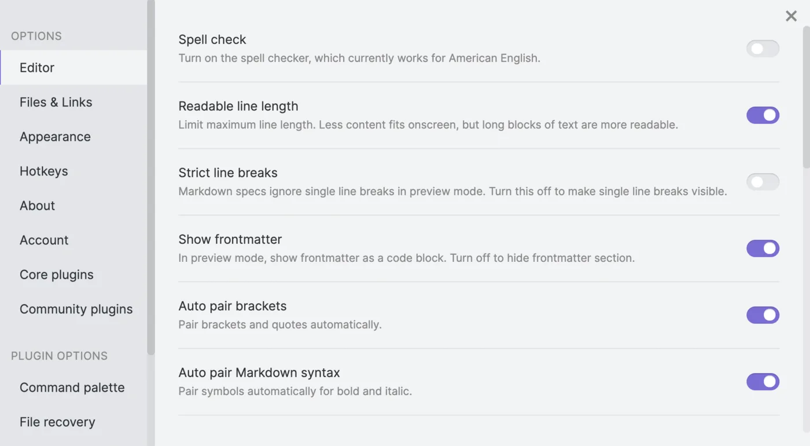This screenshot has height=446, width=810.
Task: Switch to Core plugins tab
Action: [x=56, y=275]
